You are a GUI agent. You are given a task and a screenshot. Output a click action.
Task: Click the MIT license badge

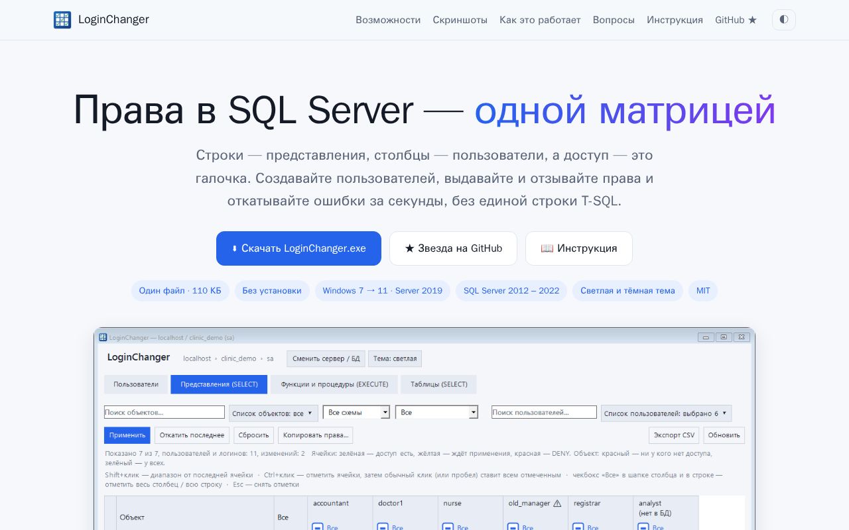tap(703, 291)
